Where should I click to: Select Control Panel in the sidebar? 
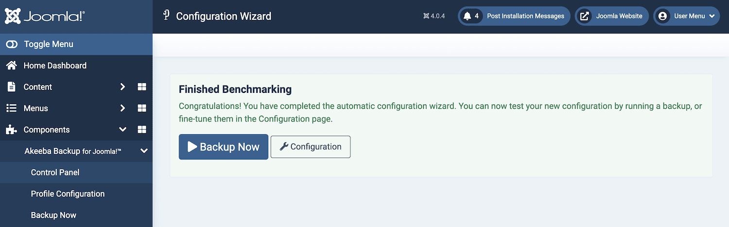(55, 173)
